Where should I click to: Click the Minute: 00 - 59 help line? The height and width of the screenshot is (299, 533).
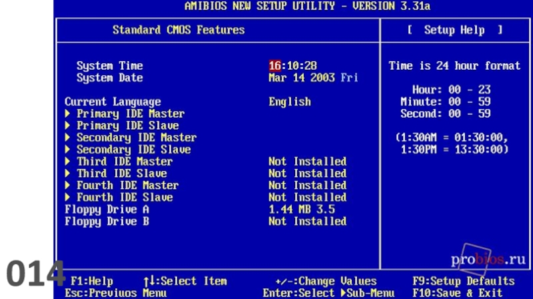[445, 102]
